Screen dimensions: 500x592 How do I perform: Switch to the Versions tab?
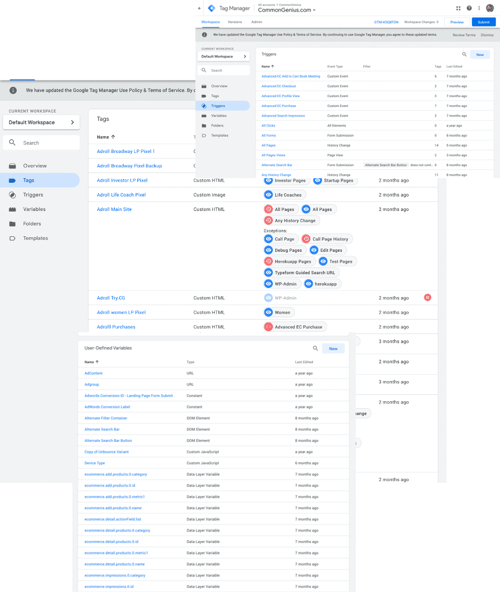(x=235, y=22)
